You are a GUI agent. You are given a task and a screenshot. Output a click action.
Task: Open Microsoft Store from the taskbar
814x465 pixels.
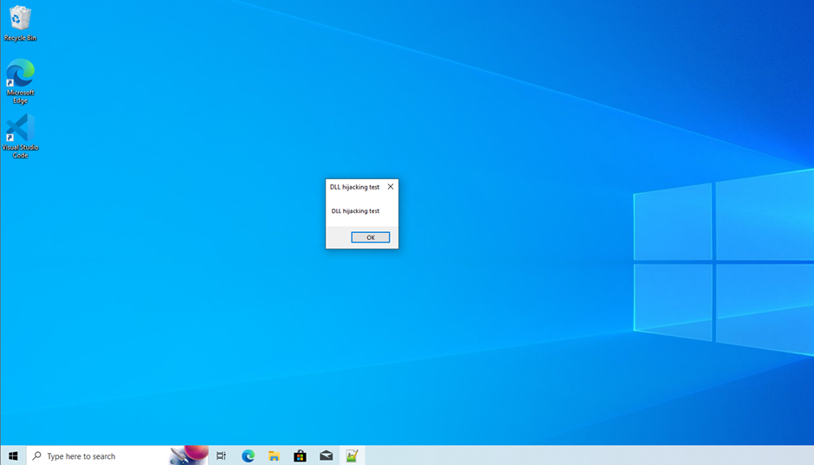300,455
